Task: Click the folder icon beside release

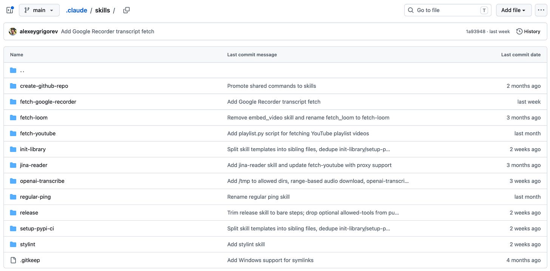Action: (13, 213)
